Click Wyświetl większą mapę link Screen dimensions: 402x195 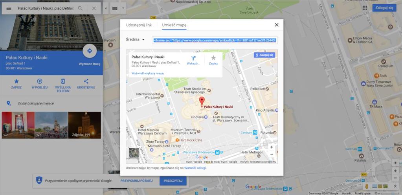[147, 74]
